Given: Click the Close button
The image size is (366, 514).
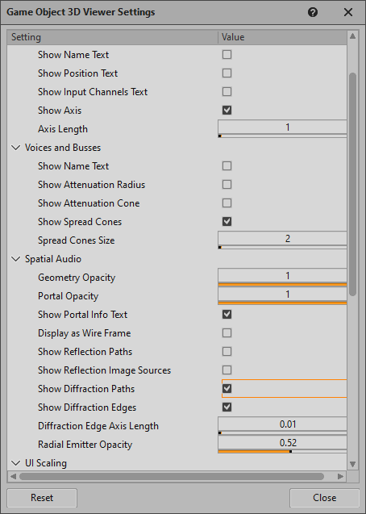Looking at the screenshot, I should coord(324,498).
